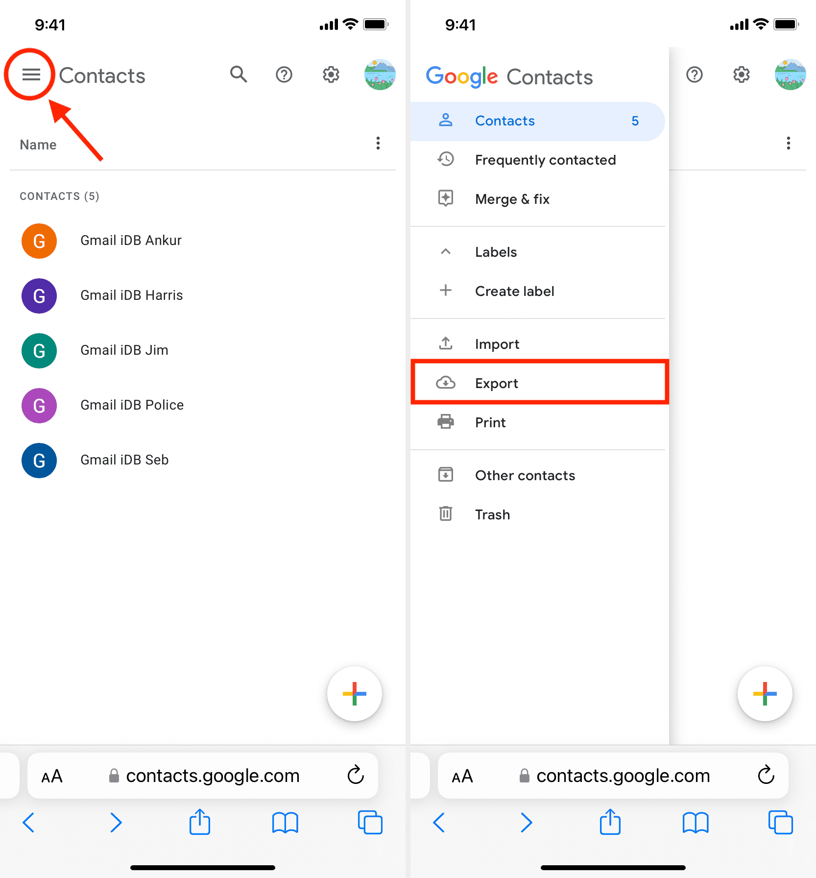Tap the blue G avatar for Seb
The width and height of the screenshot is (816, 878).
[39, 461]
